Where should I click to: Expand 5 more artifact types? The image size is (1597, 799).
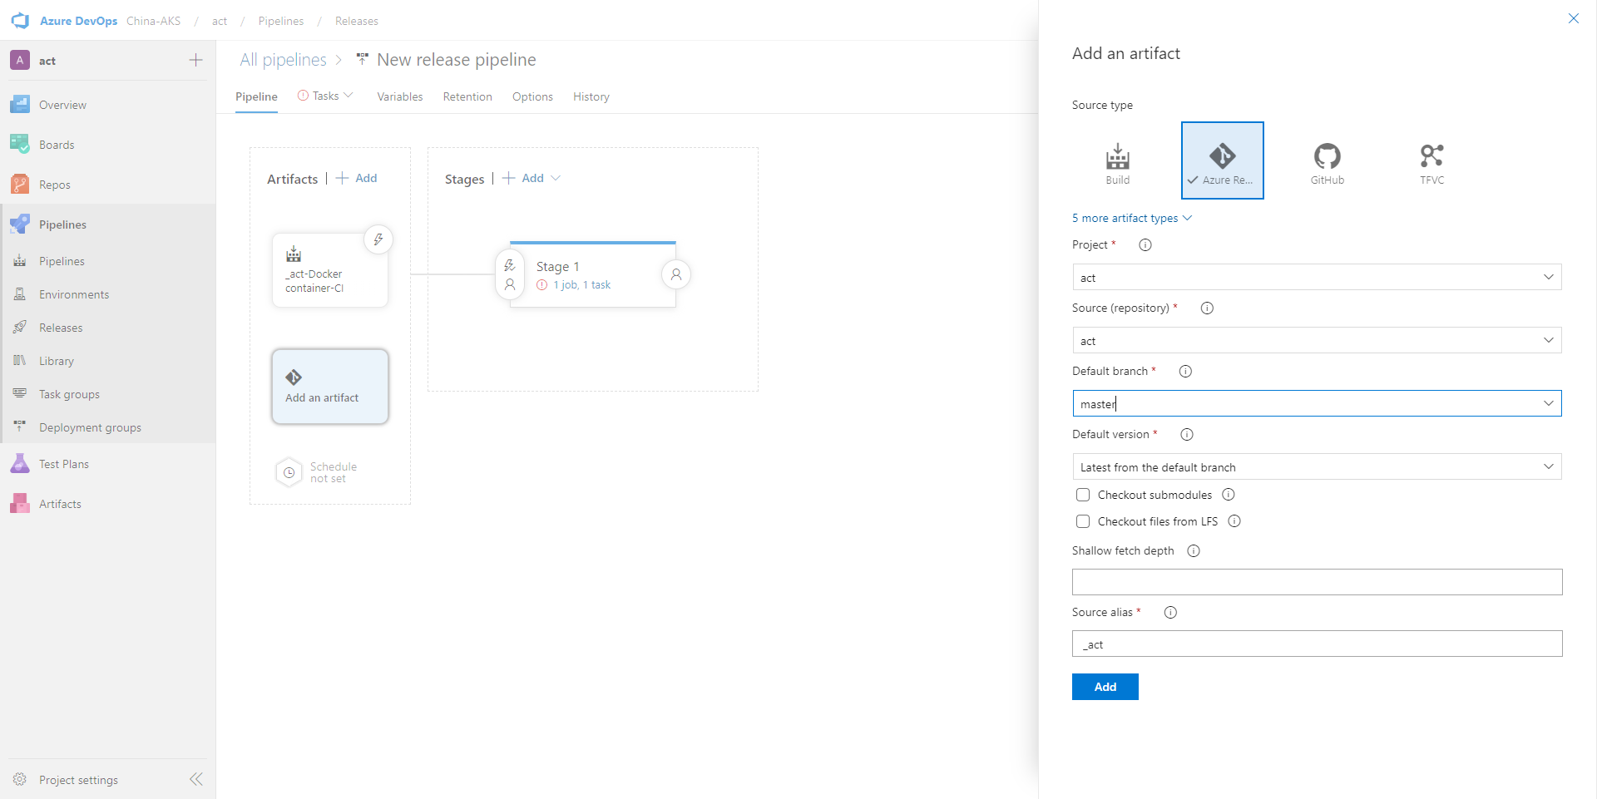[x=1132, y=218]
